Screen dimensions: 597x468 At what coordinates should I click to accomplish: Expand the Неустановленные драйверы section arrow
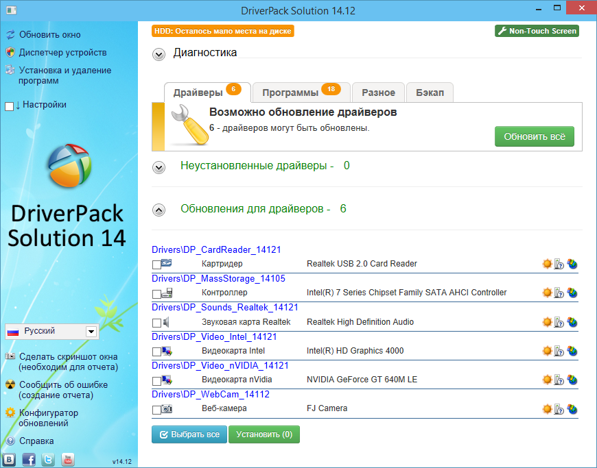(159, 167)
